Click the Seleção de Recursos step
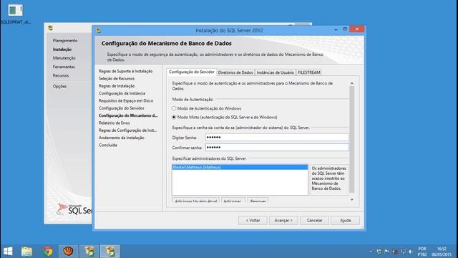The image size is (458, 258). pos(117,79)
